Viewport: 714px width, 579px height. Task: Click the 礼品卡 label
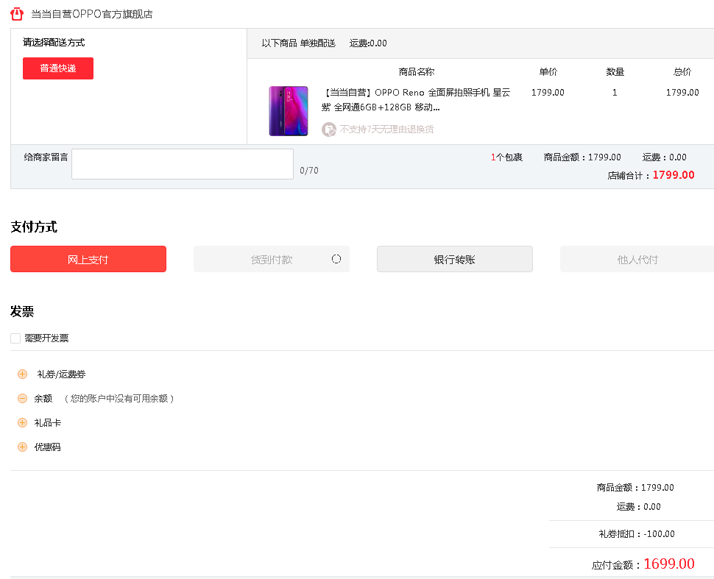pyautogui.click(x=47, y=423)
